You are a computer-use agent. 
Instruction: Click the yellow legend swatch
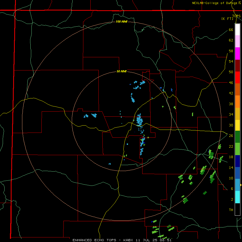237,125
